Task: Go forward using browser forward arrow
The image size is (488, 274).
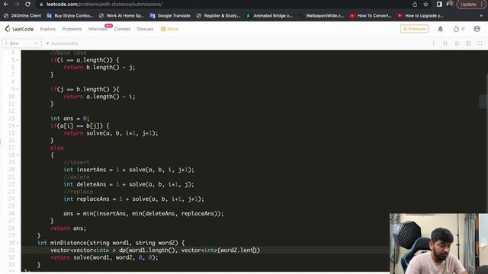Action: (17, 5)
